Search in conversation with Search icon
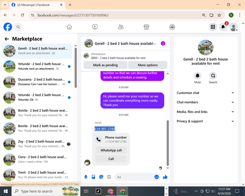Screen dimensions: 245x196 (x=213, y=75)
